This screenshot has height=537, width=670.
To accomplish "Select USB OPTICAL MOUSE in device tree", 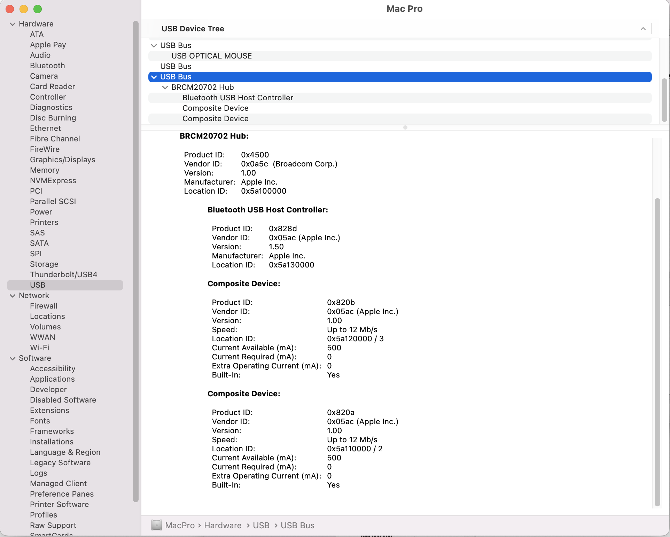I will coord(211,56).
